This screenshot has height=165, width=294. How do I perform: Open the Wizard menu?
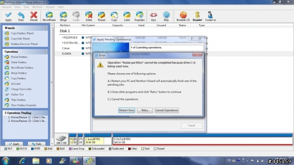coord(50,7)
